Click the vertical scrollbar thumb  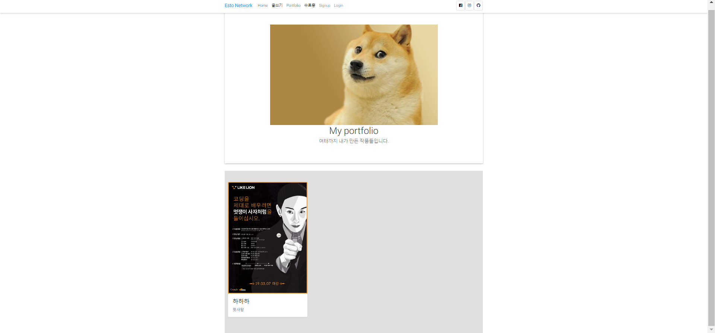pyautogui.click(x=711, y=167)
